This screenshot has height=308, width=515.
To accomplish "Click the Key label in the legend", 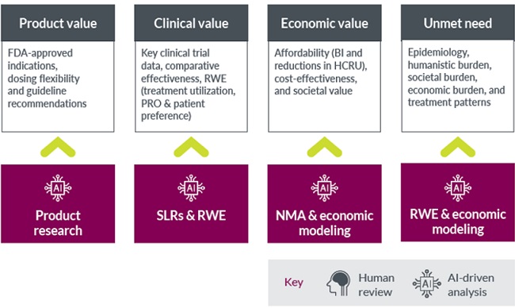I will [294, 283].
